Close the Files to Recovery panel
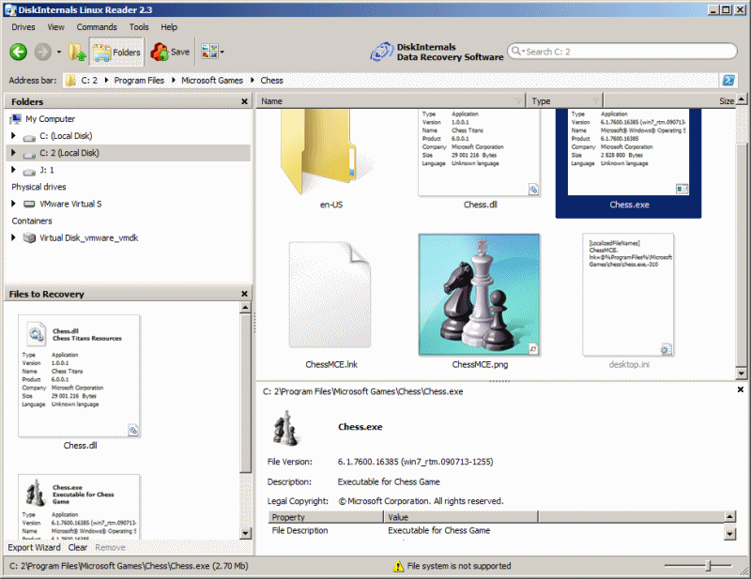751x579 pixels. [244, 294]
